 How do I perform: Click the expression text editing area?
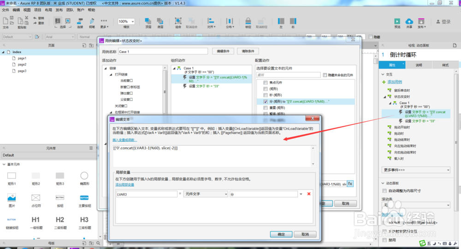point(212,156)
